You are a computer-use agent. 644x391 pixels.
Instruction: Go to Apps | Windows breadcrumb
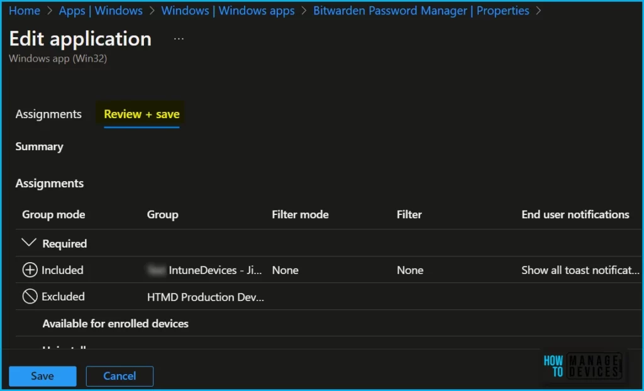[x=101, y=11]
